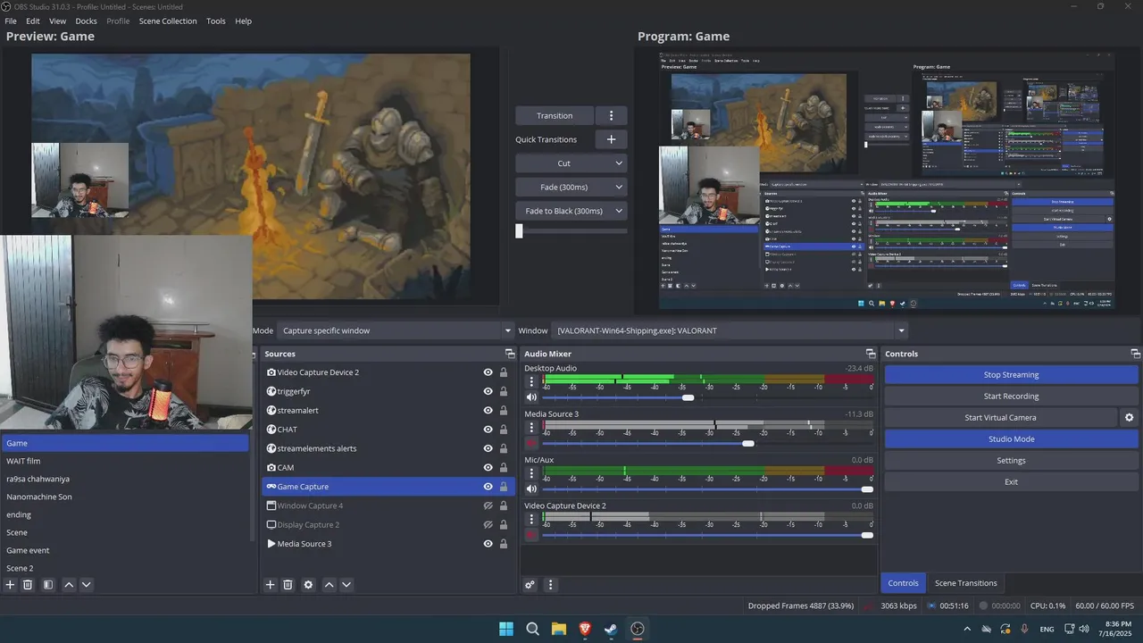Image resolution: width=1143 pixels, height=643 pixels.
Task: Open Audio Mixer three-dot menu
Action: [550, 585]
